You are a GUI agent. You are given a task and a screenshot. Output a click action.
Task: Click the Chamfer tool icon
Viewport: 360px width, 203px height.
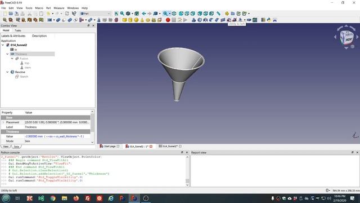click(x=217, y=20)
